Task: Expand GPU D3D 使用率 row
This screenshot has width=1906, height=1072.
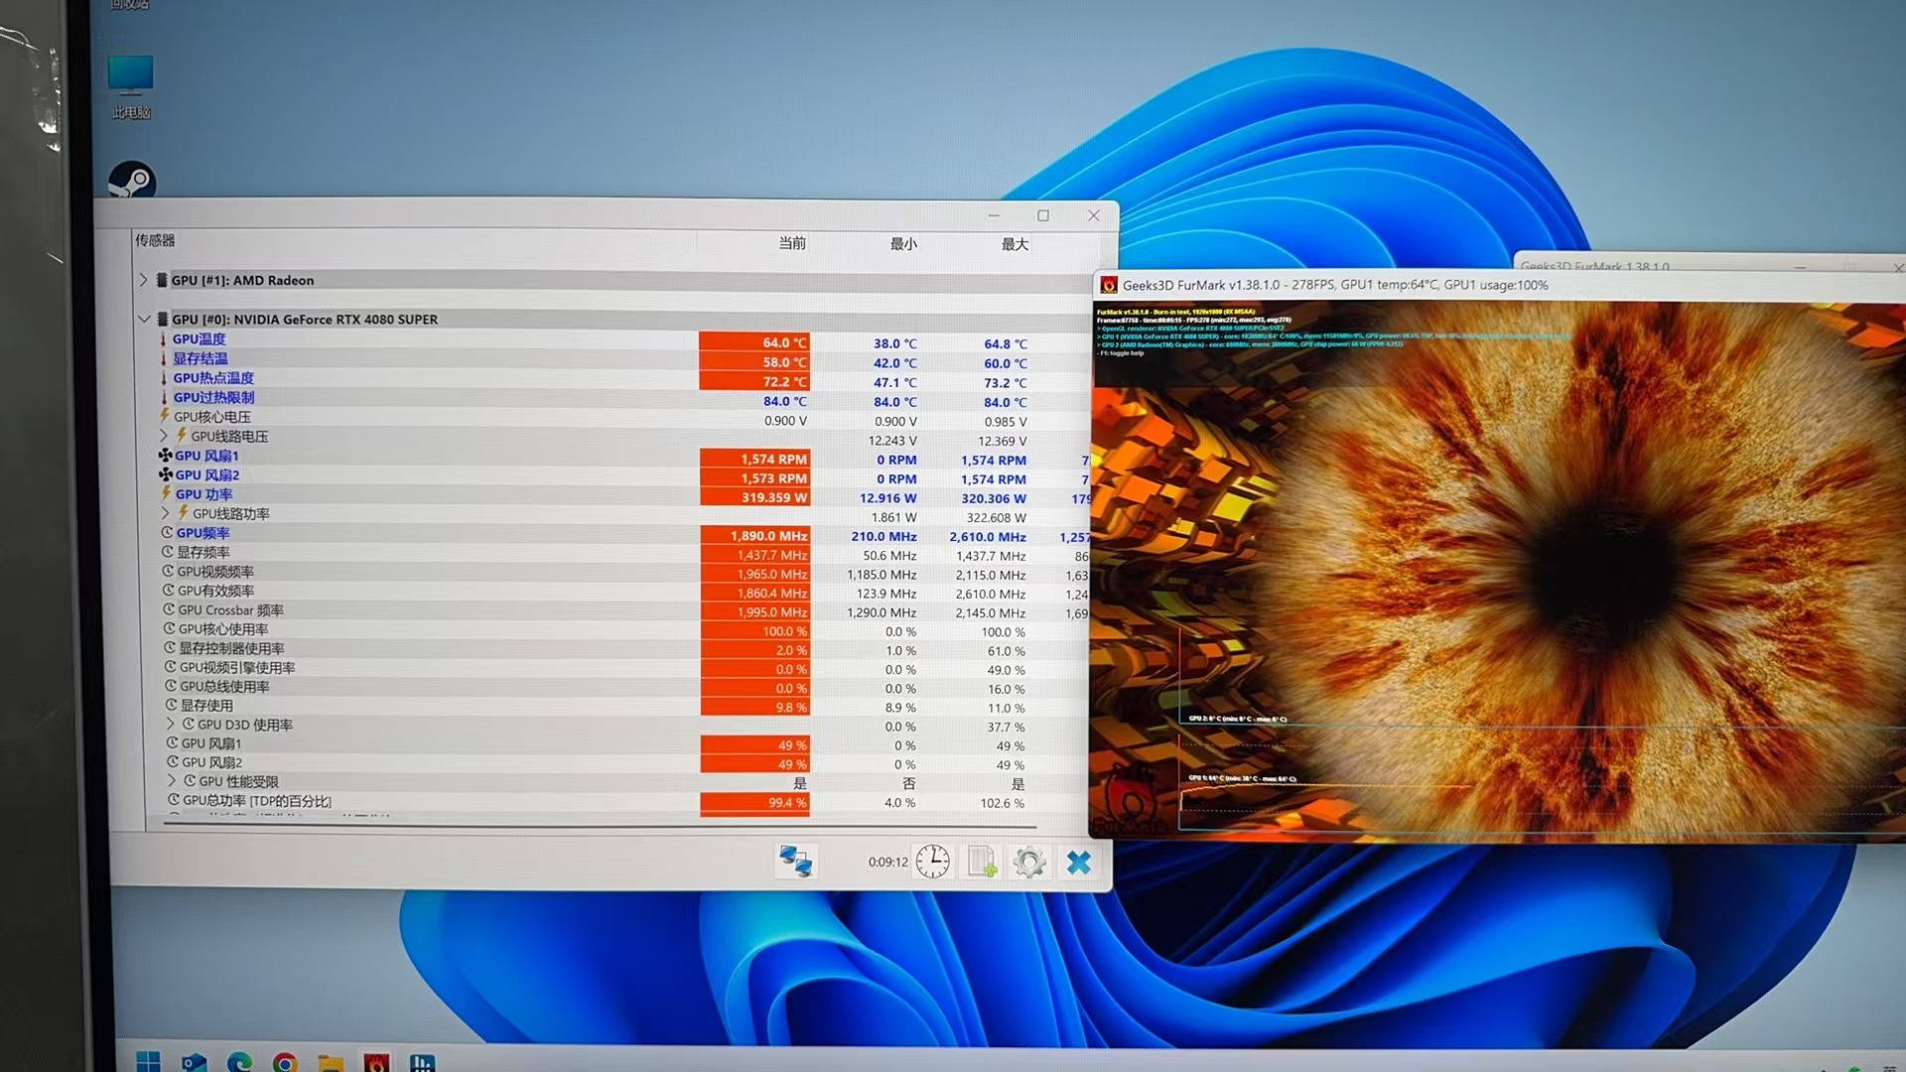Action: pyautogui.click(x=171, y=724)
